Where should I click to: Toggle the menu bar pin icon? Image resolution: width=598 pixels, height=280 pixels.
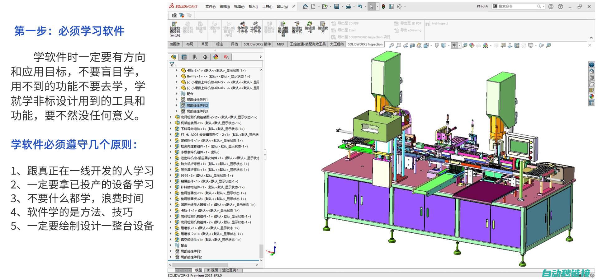(x=293, y=6)
